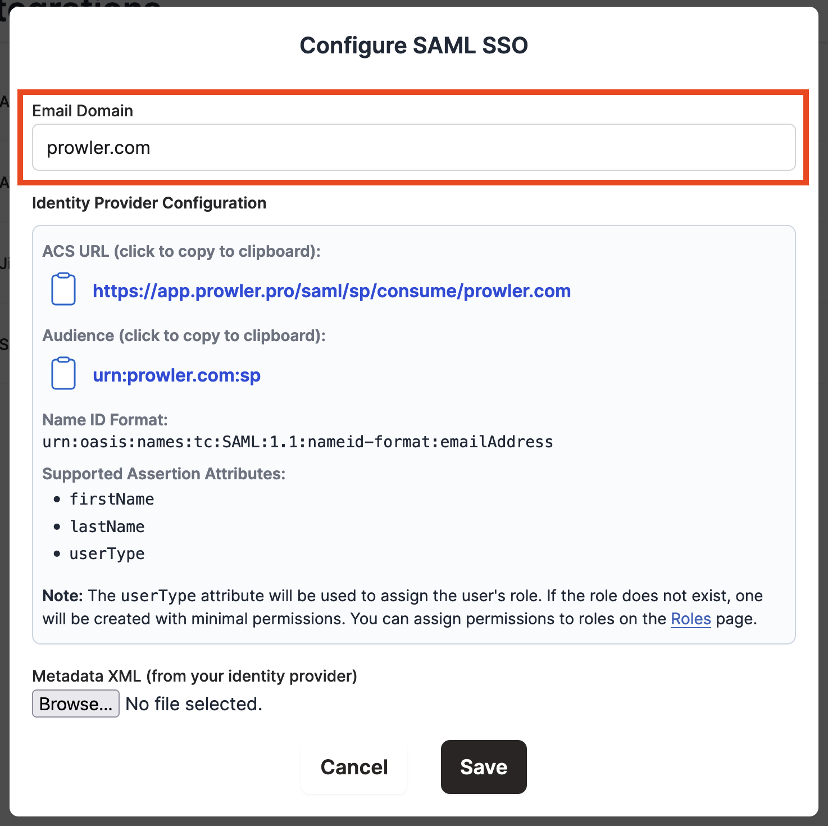Screen dimensions: 828x826
Task: Click the firstName attribute item
Action: pyautogui.click(x=112, y=499)
